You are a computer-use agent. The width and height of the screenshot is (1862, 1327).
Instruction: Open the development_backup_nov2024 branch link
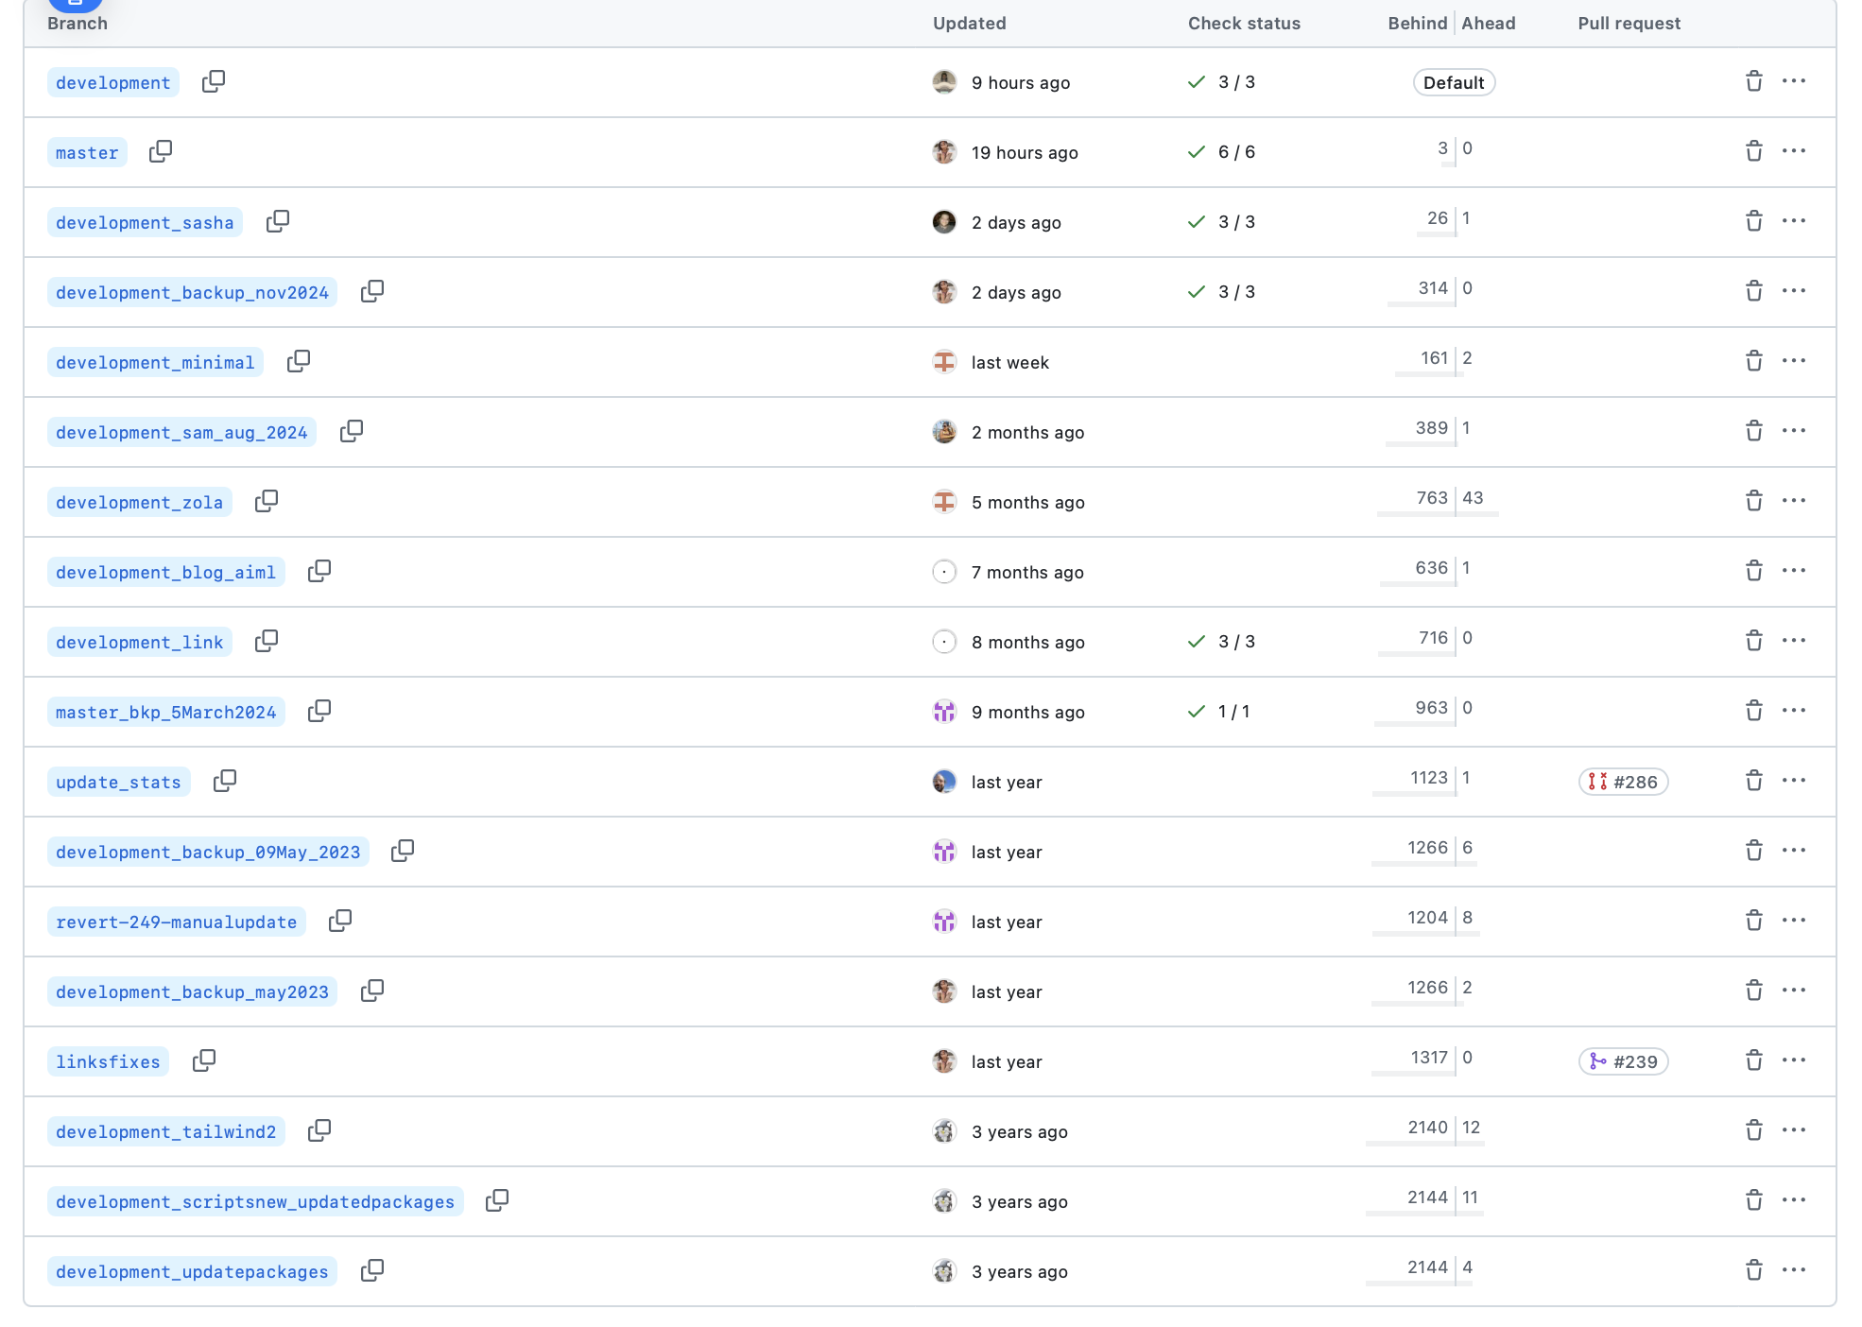[x=192, y=293]
